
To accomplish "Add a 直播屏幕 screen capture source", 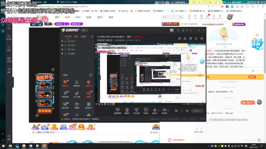I will pyautogui.click(x=118, y=111).
